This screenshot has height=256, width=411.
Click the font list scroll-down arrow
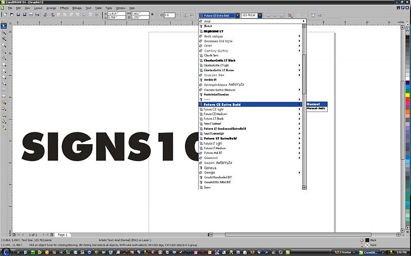(304, 188)
